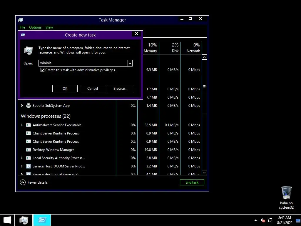Toggle 'Create this task with administrative privileges' checkbox
The image size is (301, 226).
tap(42, 70)
